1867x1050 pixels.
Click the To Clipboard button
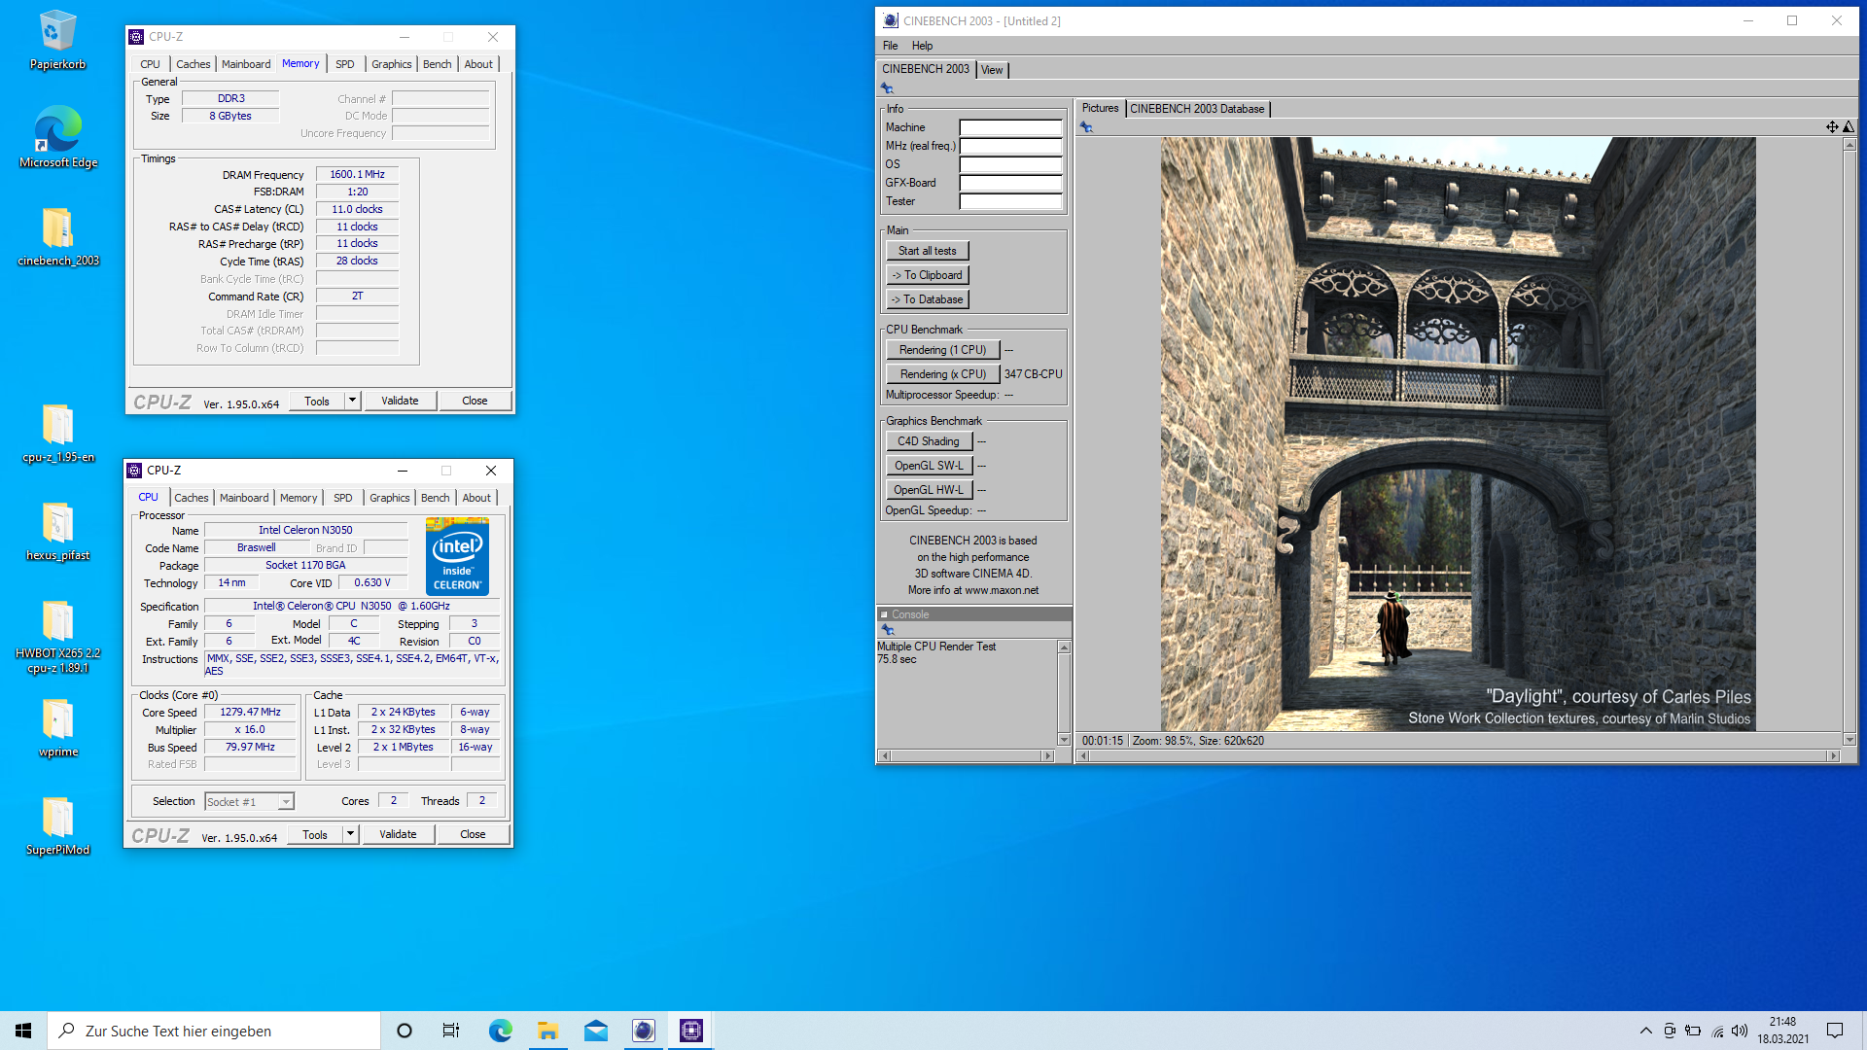pyautogui.click(x=927, y=275)
